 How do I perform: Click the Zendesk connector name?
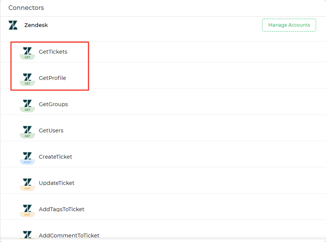[36, 25]
